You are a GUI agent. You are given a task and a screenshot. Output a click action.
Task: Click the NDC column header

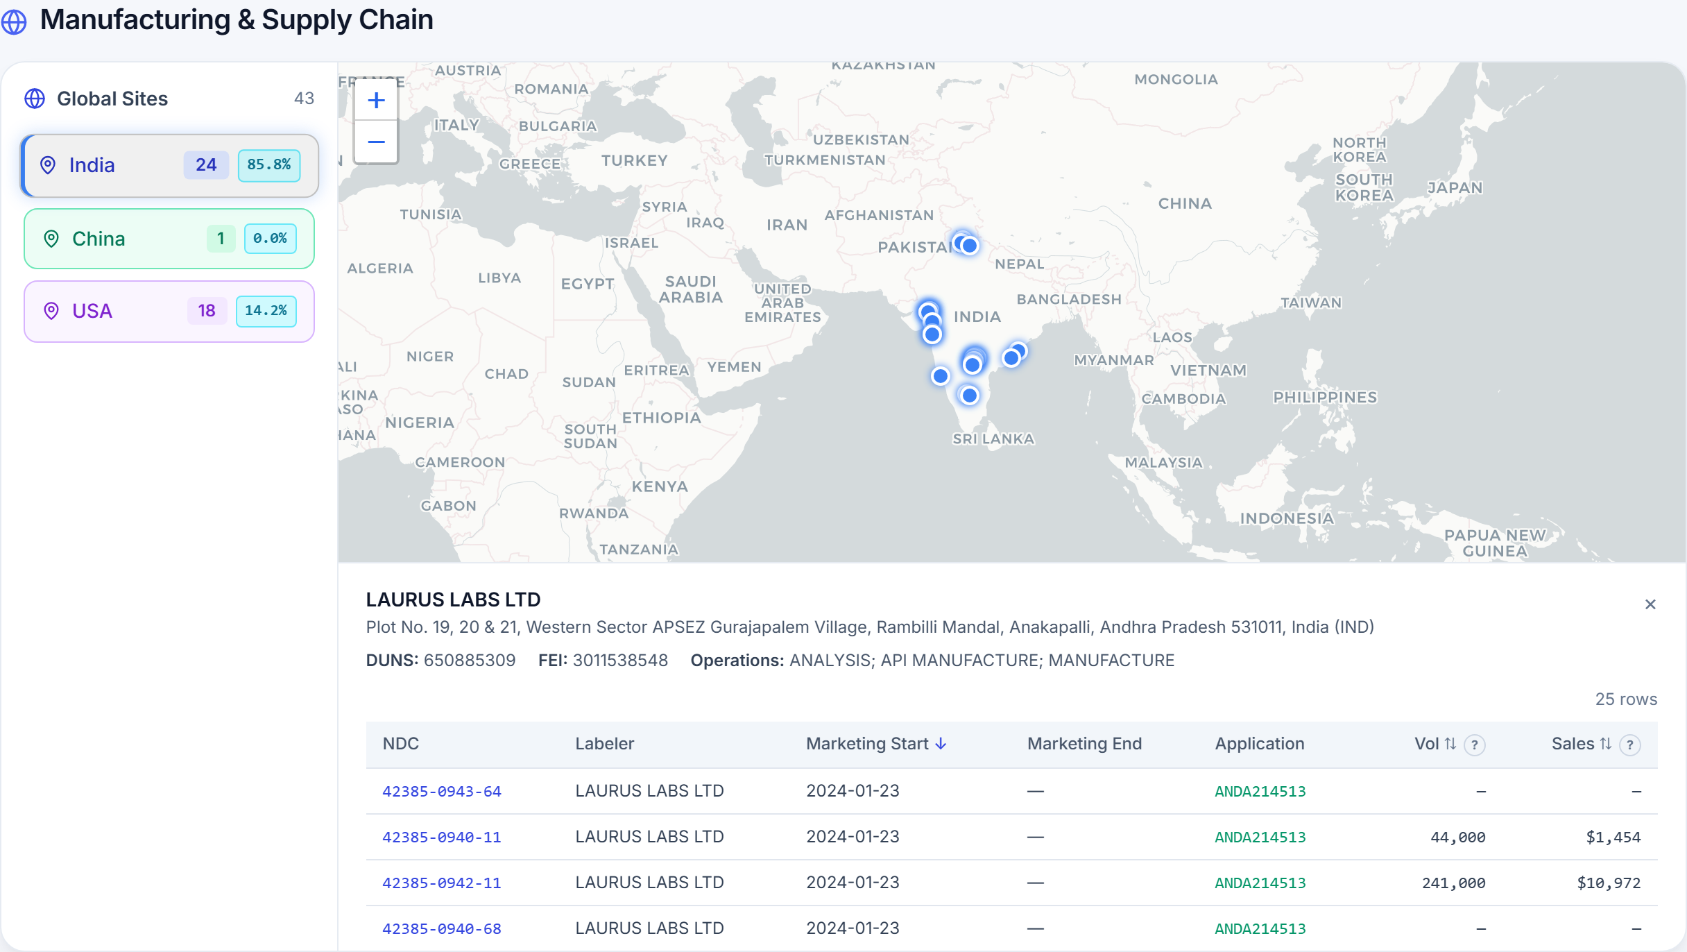(x=401, y=744)
